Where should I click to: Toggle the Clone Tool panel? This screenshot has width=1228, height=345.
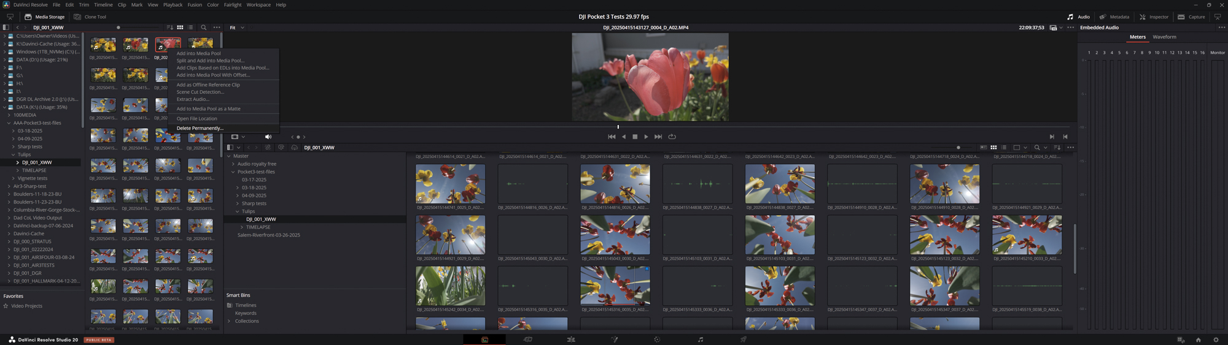click(90, 17)
